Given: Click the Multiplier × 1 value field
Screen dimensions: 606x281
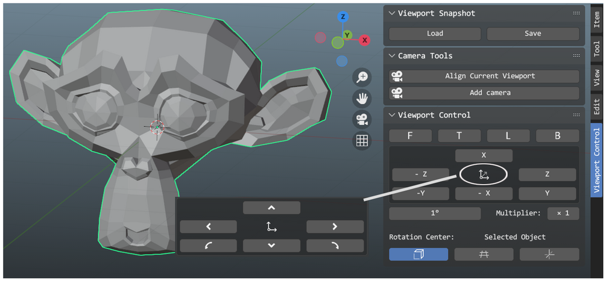Looking at the screenshot, I should click(x=563, y=214).
